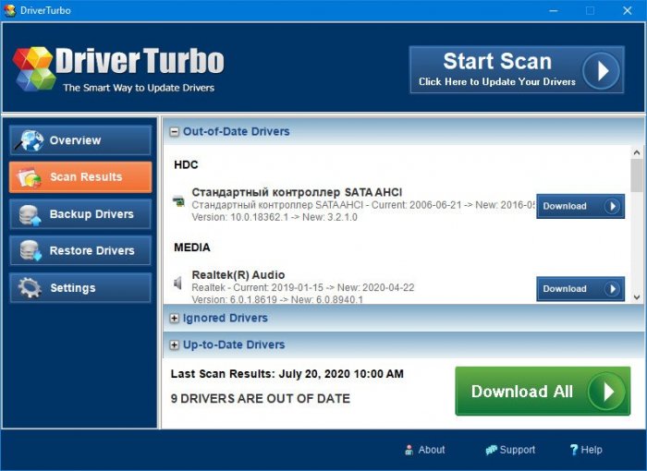Click the Backup Drivers database icon

[30, 215]
